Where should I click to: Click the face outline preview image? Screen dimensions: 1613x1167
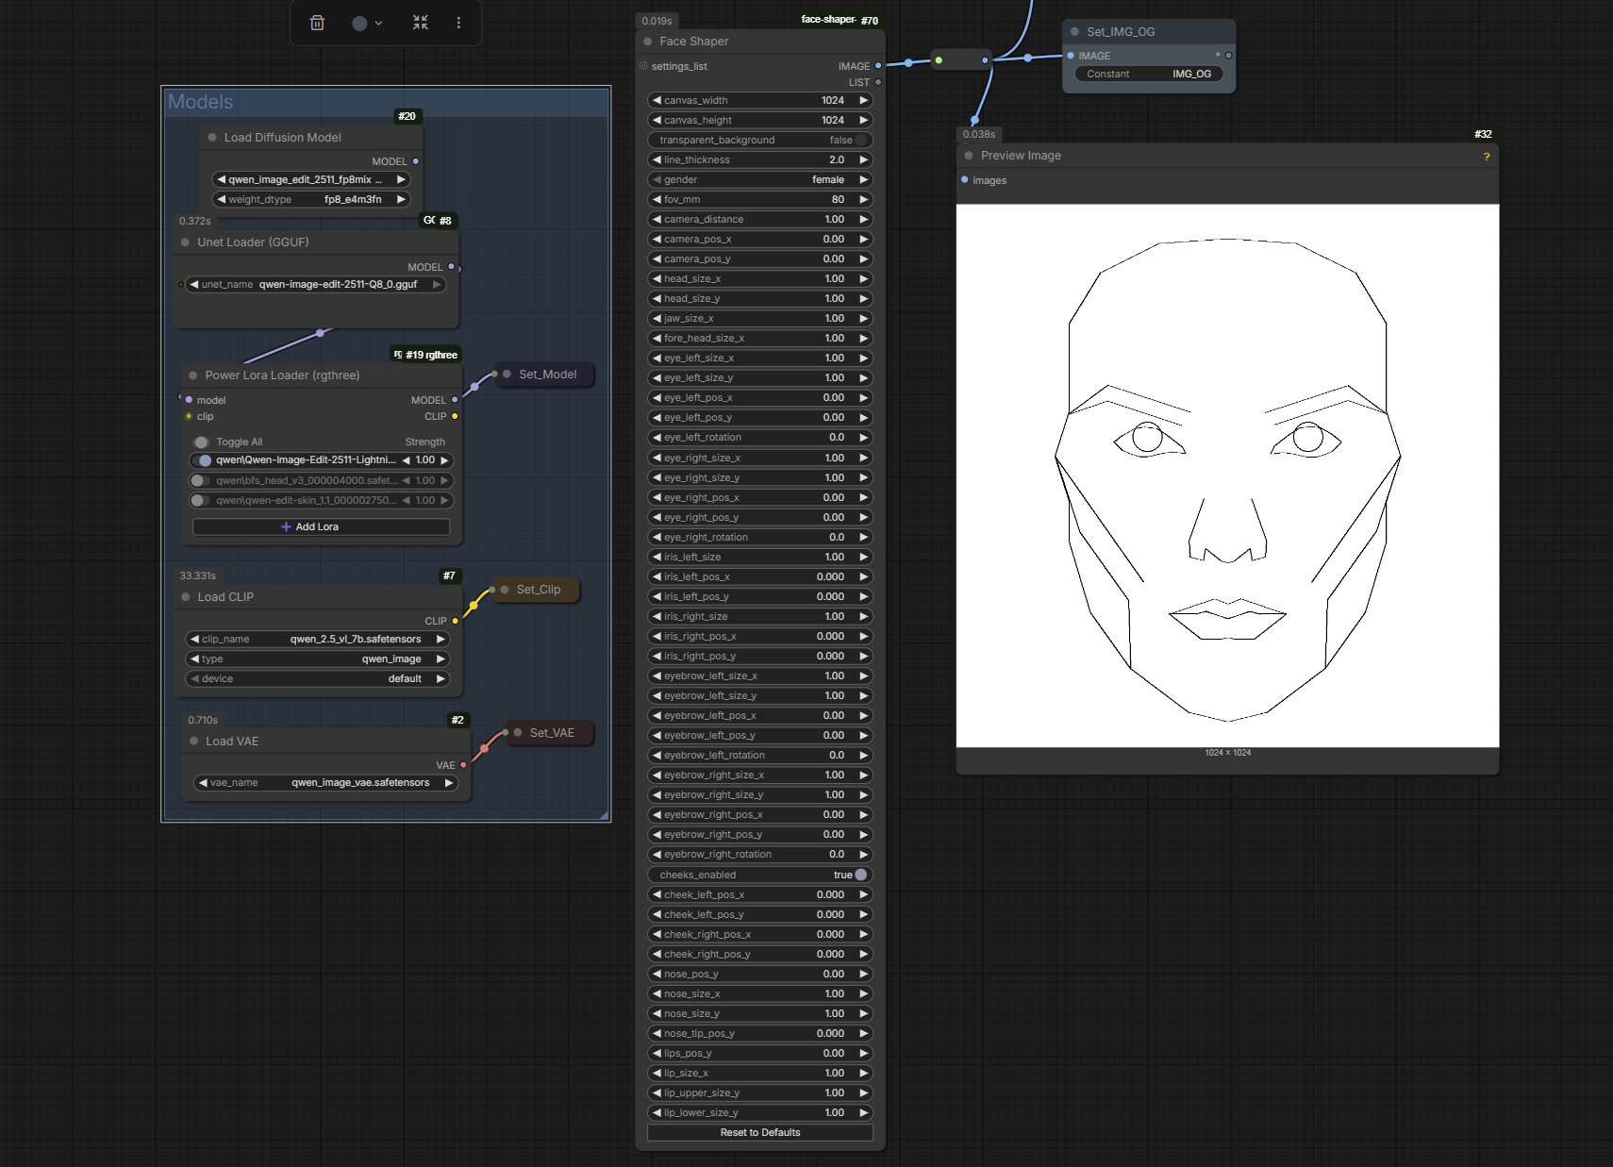pos(1227,475)
